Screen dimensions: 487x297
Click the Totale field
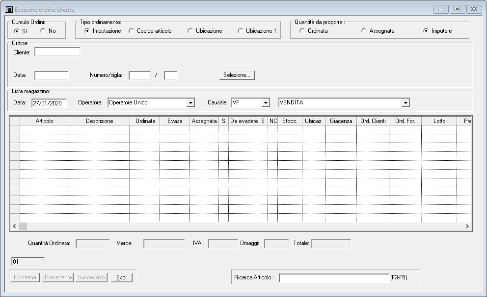tap(331, 244)
